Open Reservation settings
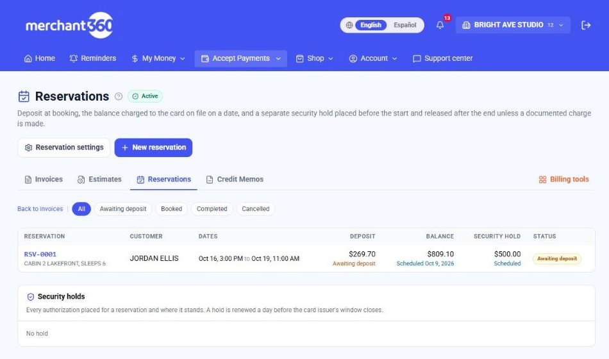The height and width of the screenshot is (359, 609). click(63, 147)
